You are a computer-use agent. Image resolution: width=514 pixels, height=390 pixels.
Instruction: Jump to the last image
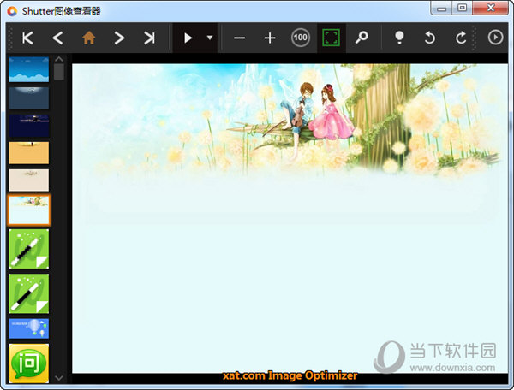click(149, 38)
